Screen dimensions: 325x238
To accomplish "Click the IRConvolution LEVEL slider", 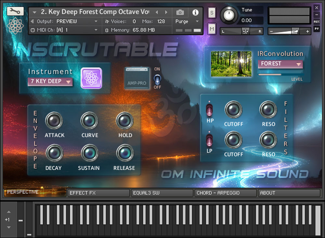I will (280, 74).
